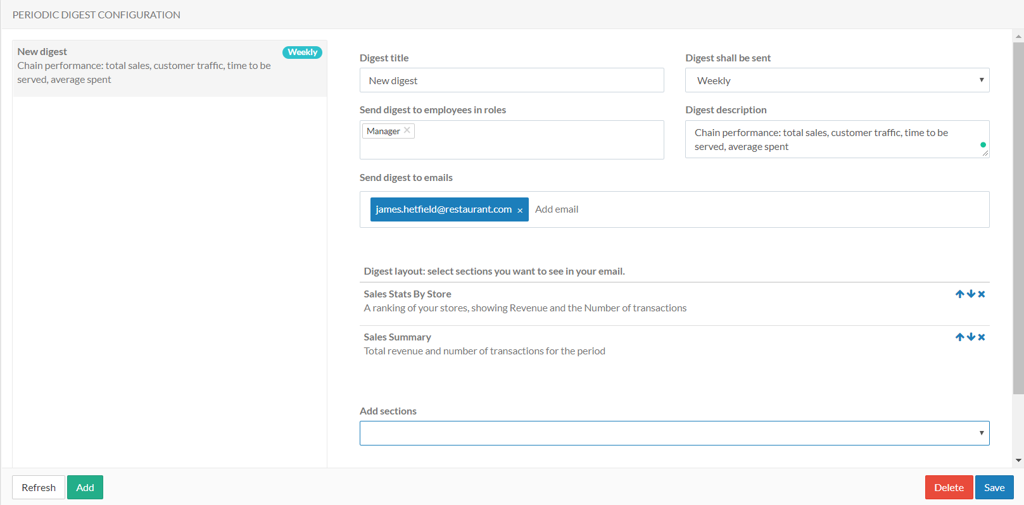Expand the Add sections dropdown

[x=674, y=433]
